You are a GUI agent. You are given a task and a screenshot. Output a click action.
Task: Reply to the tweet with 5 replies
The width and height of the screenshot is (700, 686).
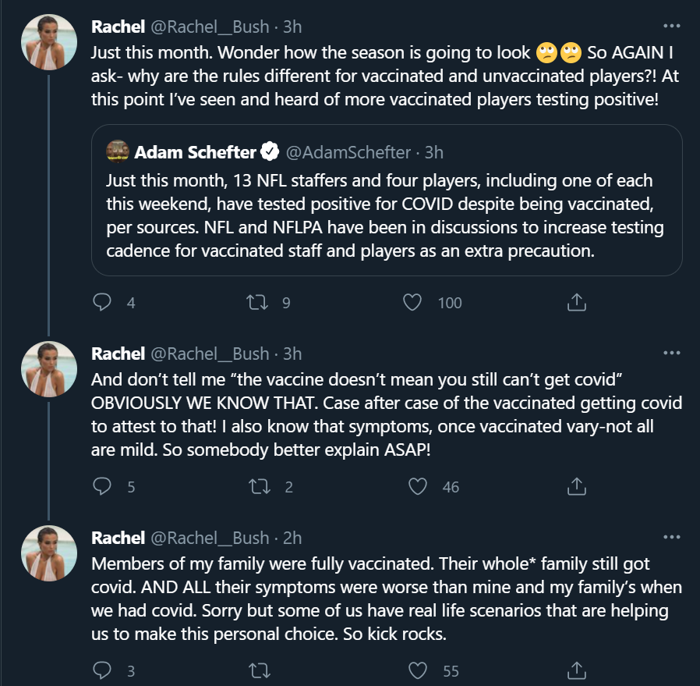[103, 486]
